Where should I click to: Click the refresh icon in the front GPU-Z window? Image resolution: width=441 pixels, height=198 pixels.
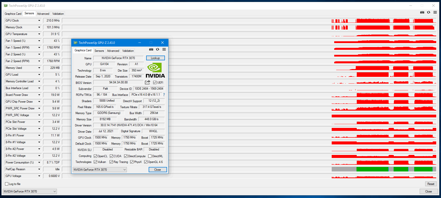[158, 49]
